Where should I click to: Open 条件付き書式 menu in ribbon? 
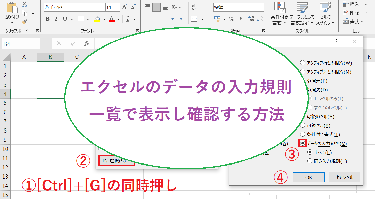(279, 14)
